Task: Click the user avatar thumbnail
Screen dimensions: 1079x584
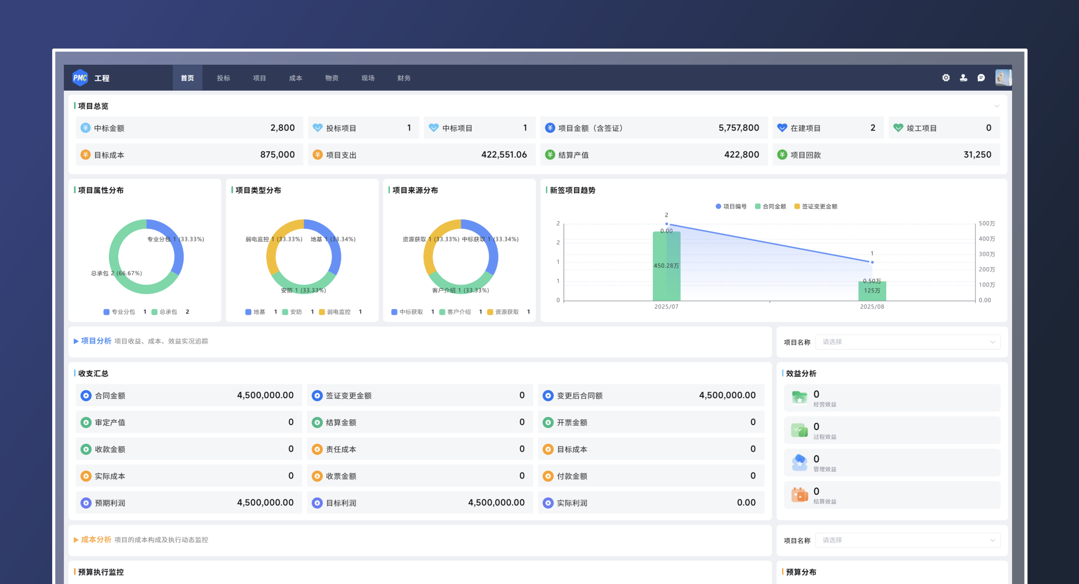Action: click(1003, 78)
